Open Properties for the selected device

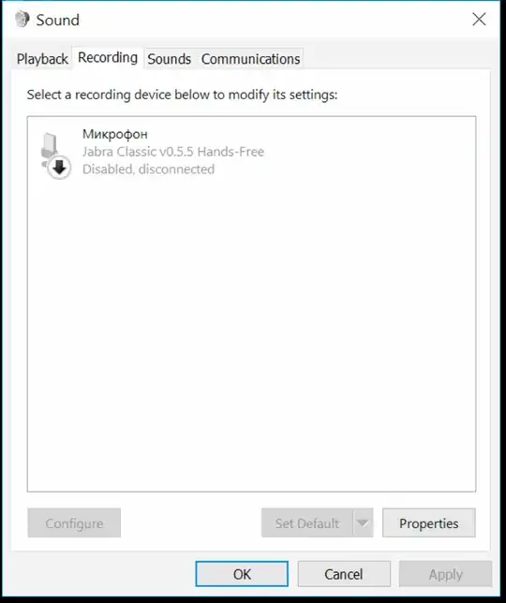point(428,523)
